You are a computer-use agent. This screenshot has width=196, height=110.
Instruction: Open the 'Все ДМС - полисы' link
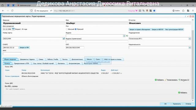[x=11, y=86]
